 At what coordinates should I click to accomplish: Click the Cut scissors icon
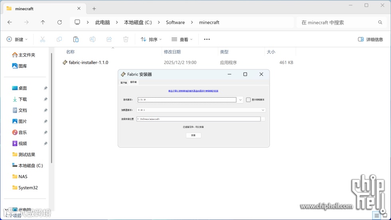tap(43, 39)
